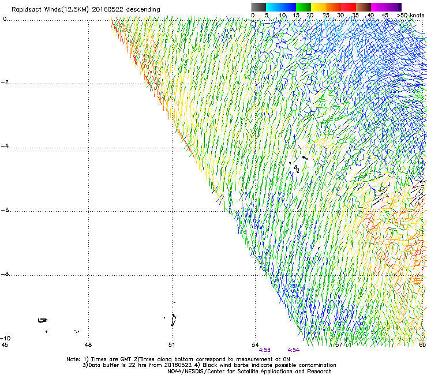427x375 pixels.
Task: Click the legend label '10'
Action: [x=282, y=16]
